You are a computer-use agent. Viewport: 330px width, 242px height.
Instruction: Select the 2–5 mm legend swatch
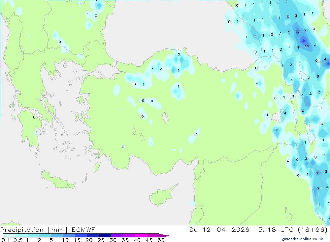coord(45,235)
